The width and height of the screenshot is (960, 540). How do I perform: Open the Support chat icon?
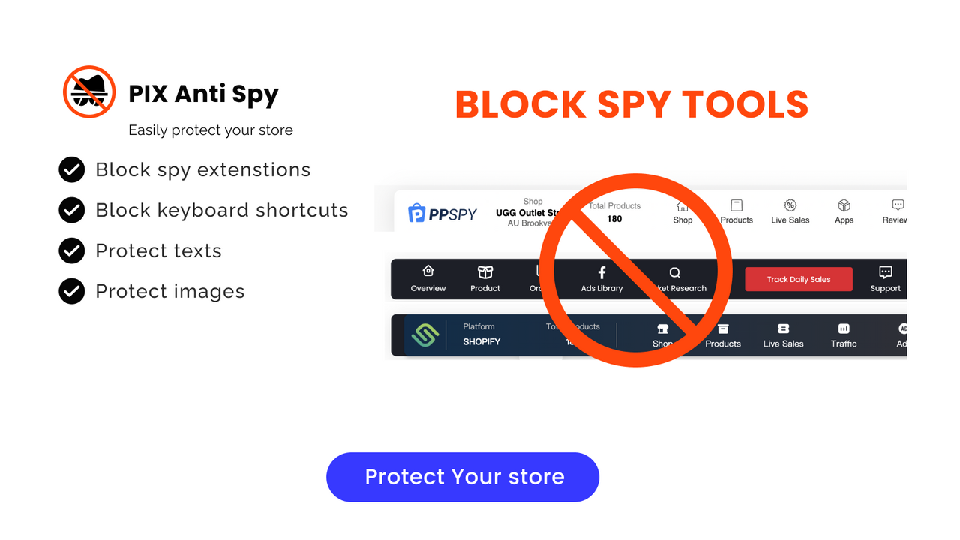885,273
